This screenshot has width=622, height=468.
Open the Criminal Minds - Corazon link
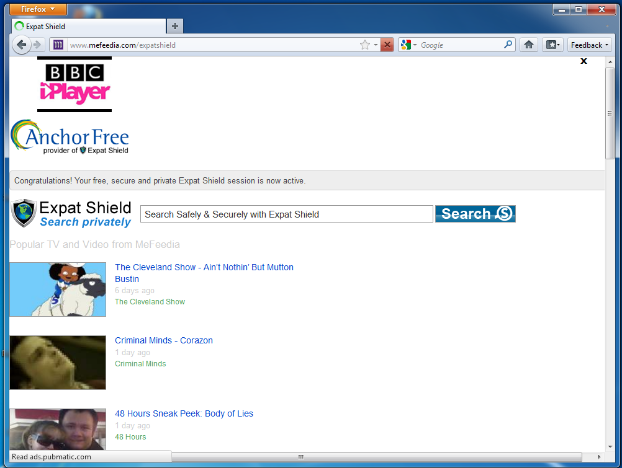pos(164,340)
